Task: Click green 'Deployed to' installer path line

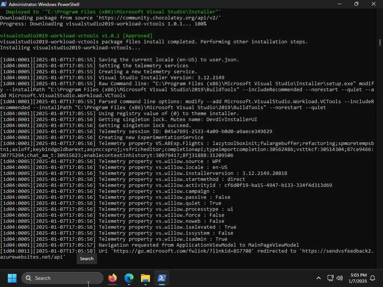Action: 113,12
